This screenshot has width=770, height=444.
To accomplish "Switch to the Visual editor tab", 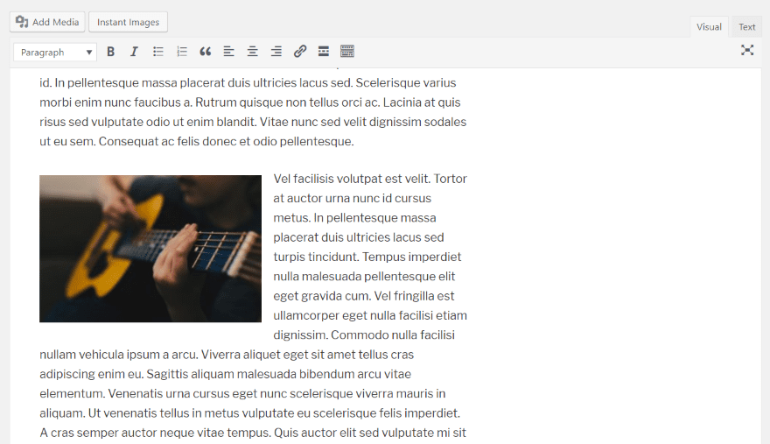I will [x=709, y=27].
